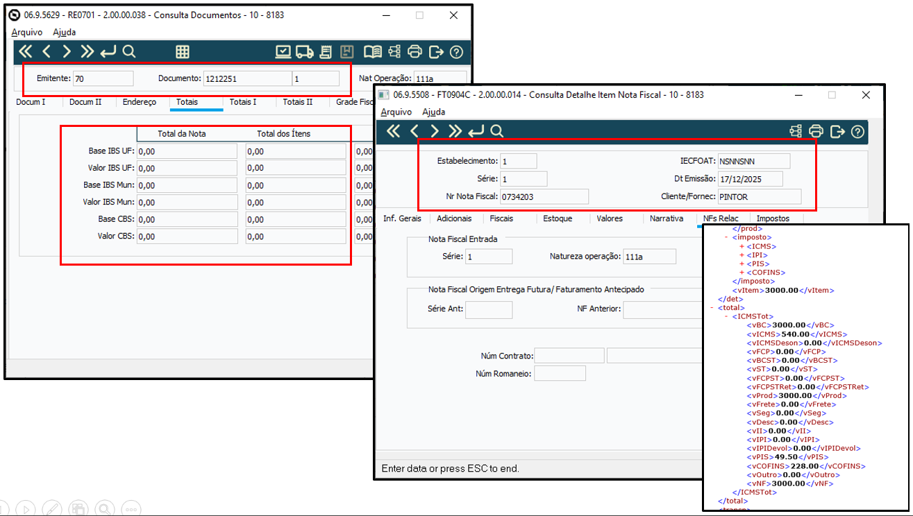
Task: Go to previous record in Consulta Documentos toolbar
Action: (x=47, y=51)
